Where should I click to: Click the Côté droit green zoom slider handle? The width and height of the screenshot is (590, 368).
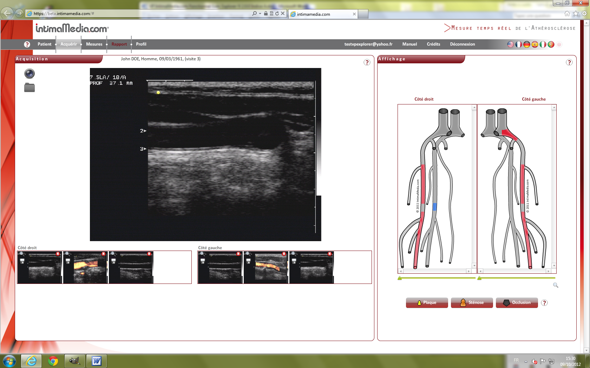click(x=400, y=278)
